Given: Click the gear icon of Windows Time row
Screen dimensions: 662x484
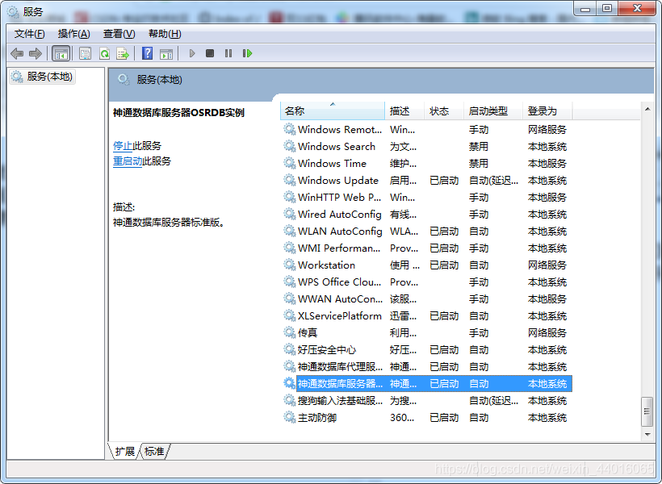Looking at the screenshot, I should pyautogui.click(x=289, y=163).
